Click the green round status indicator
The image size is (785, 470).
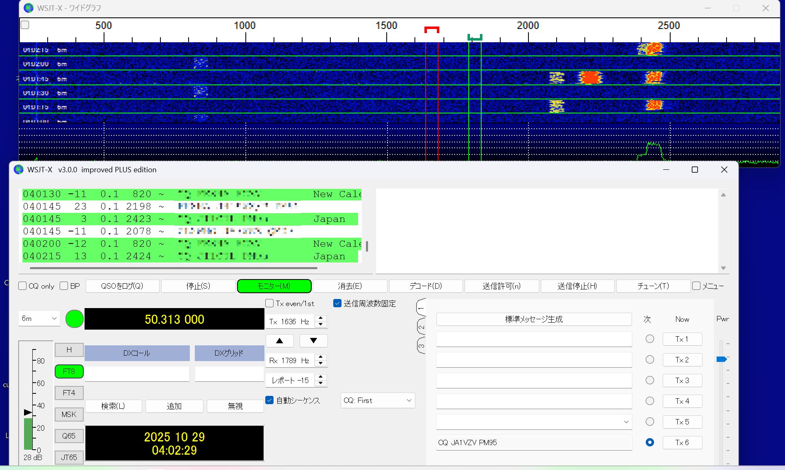click(75, 319)
